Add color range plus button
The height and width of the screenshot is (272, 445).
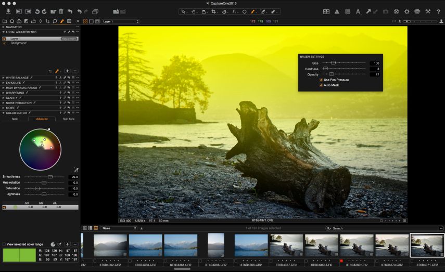click(x=67, y=244)
